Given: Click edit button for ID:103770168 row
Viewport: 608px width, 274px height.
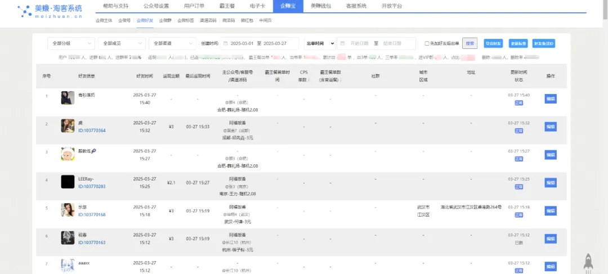Looking at the screenshot, I should click(x=551, y=211).
